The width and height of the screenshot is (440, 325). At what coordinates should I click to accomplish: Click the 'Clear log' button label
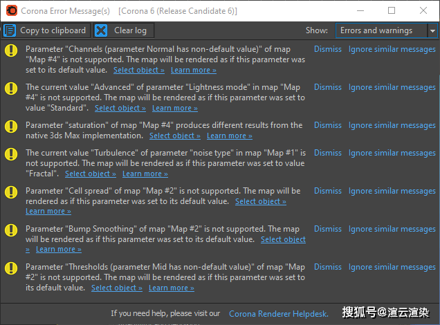[x=130, y=30]
